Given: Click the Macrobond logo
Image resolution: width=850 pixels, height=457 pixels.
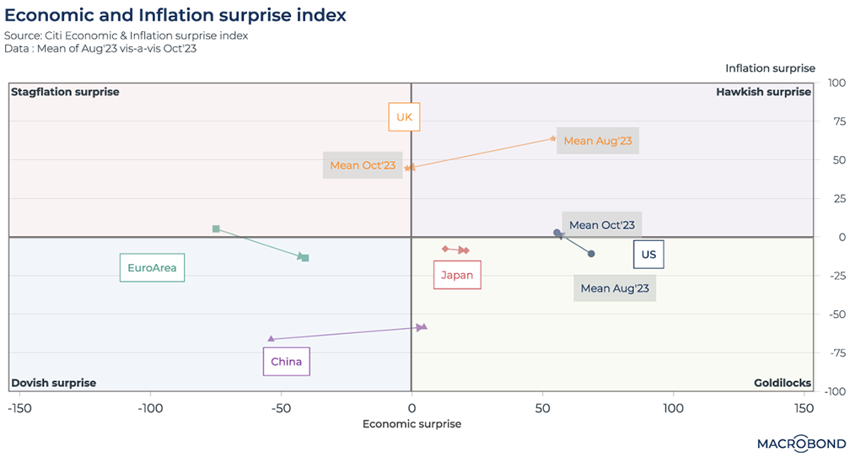Looking at the screenshot, I should [797, 443].
